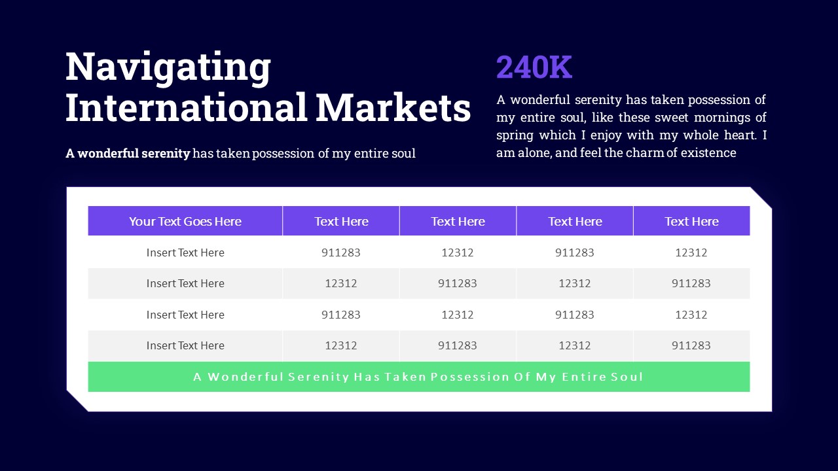Click third header 'Text Here' cell
This screenshot has width=838, height=471.
tap(458, 221)
